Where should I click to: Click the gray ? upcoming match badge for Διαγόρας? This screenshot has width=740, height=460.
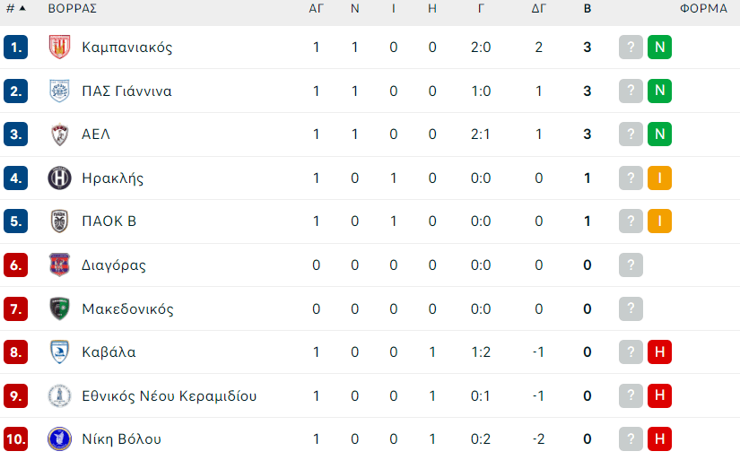coord(631,265)
